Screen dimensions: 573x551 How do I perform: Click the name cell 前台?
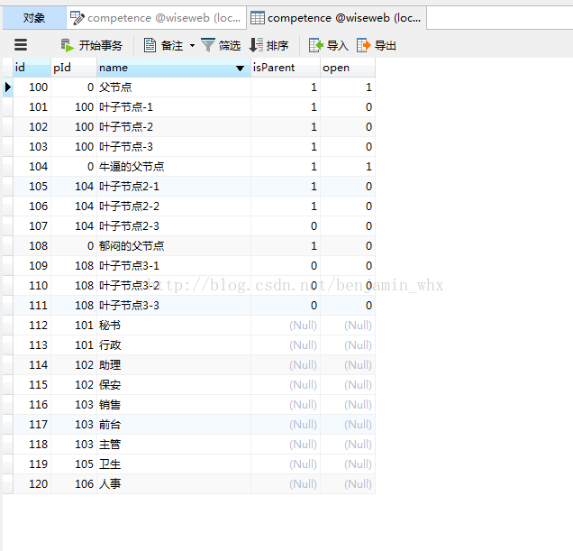coord(174,425)
